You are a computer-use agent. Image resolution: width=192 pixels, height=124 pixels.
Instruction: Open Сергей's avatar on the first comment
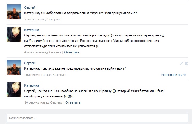click(14, 12)
